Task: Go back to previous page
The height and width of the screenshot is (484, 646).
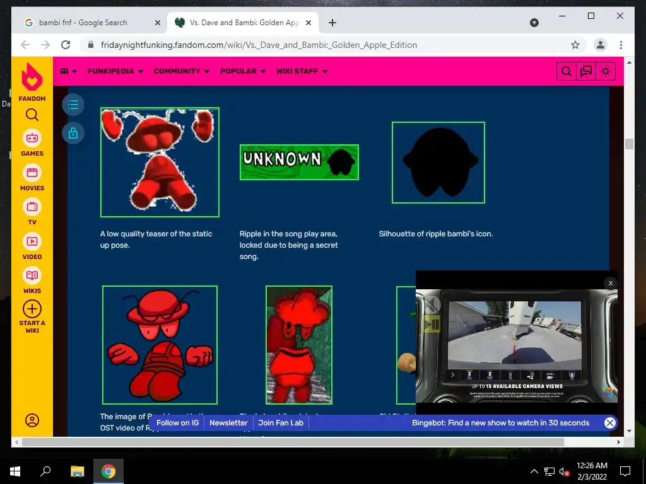Action: click(25, 45)
